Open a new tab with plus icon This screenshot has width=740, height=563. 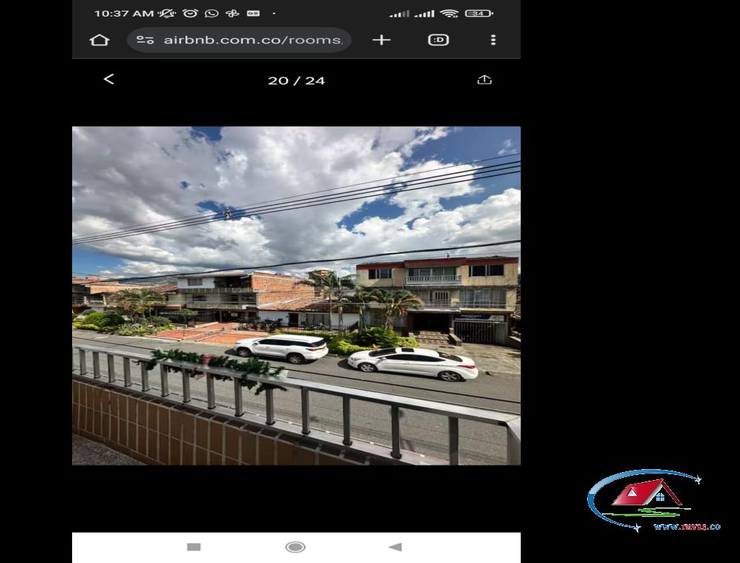(x=382, y=40)
